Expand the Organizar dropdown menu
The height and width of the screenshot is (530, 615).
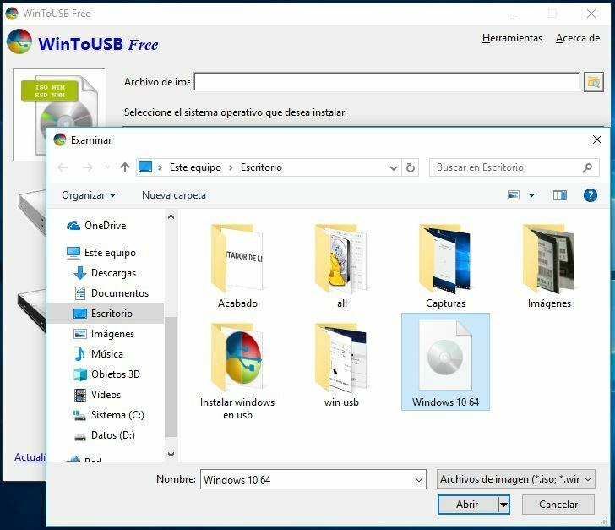click(89, 195)
